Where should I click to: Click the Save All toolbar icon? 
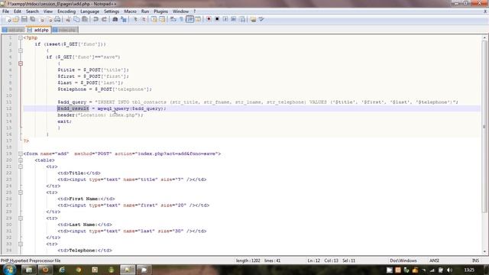click(32, 19)
